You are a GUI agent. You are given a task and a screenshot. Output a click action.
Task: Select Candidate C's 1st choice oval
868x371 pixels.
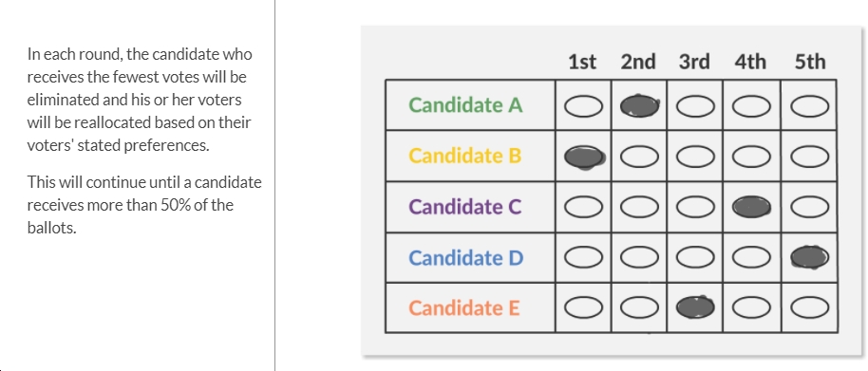pos(583,208)
